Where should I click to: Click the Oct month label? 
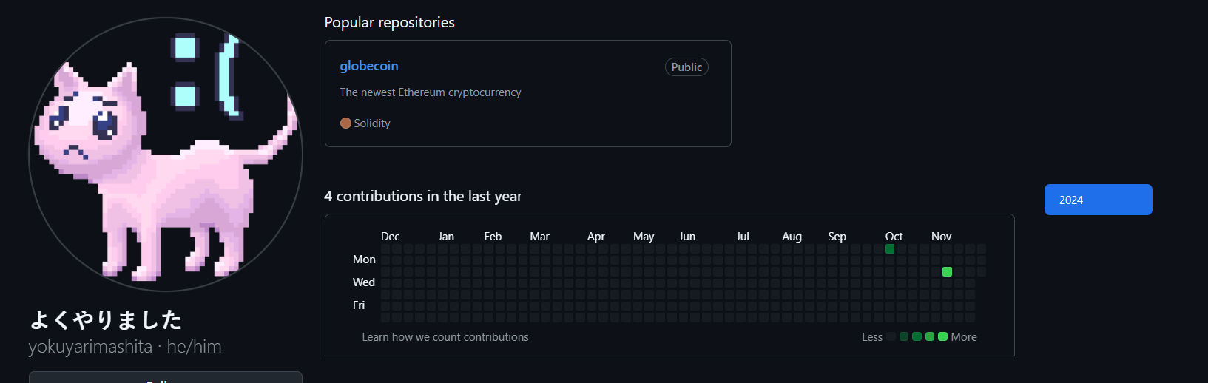(894, 237)
